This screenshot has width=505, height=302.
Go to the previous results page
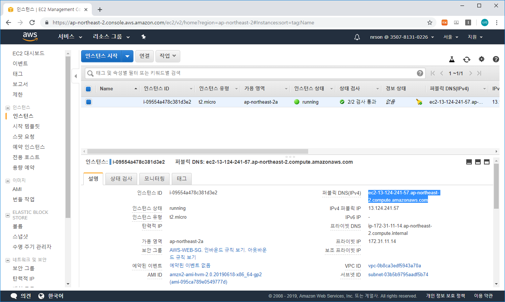[x=442, y=73]
